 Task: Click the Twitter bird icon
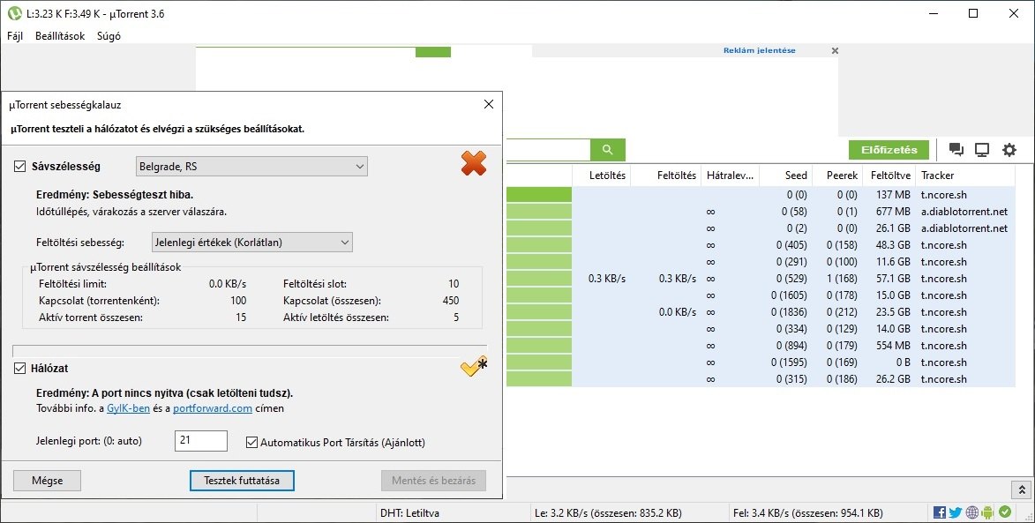coord(956,512)
